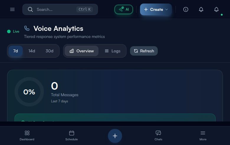Open Schedule from the bottom navigation
This screenshot has height=145, width=230.
click(72, 136)
